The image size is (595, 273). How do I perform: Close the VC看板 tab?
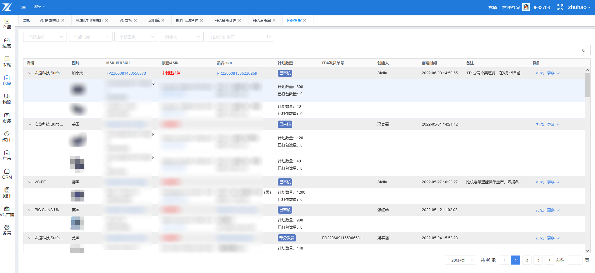tap(135, 20)
